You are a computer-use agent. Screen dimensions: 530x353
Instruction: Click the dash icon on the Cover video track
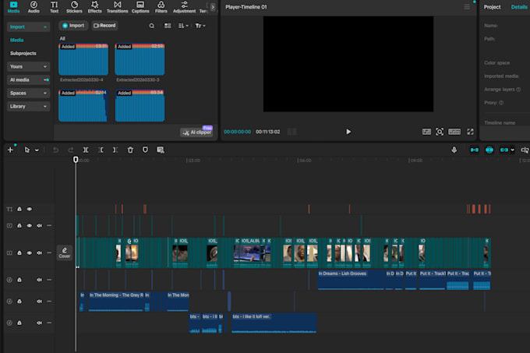tap(49, 252)
